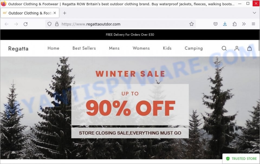This screenshot has height=164, width=260.
Task: Click the site security padlock icon
Action: pos(57,24)
